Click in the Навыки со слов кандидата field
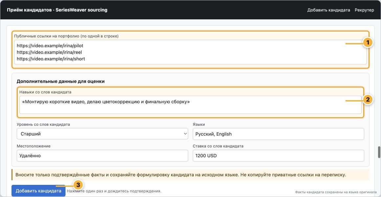 point(190,105)
